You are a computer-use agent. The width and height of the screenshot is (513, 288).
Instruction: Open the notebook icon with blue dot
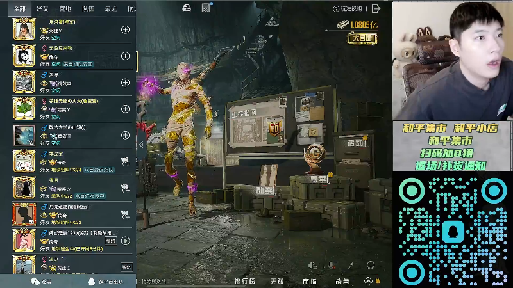tap(206, 7)
